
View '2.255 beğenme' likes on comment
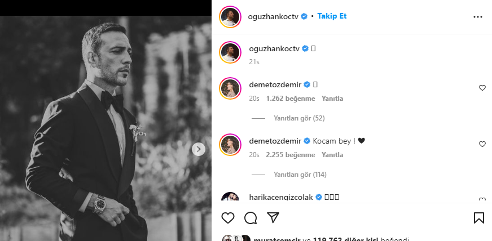(291, 155)
